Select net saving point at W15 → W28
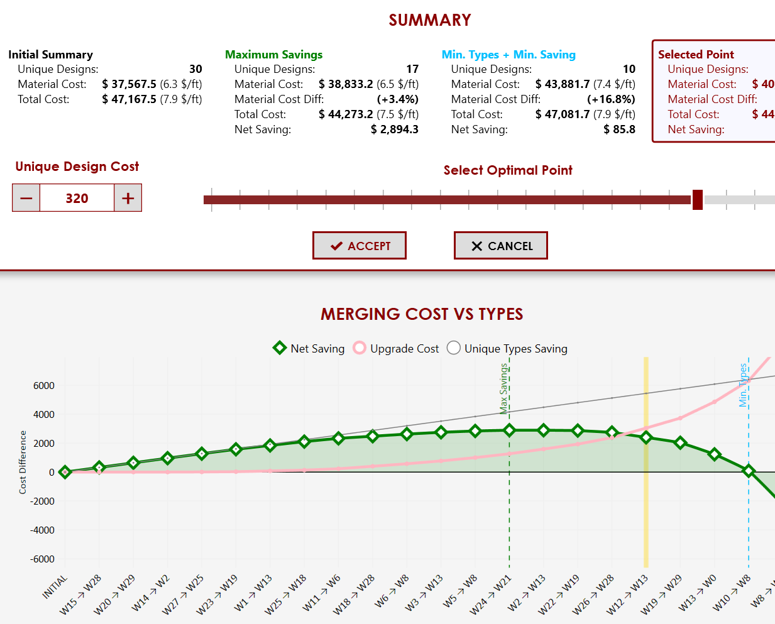Image resolution: width=775 pixels, height=624 pixels. pyautogui.click(x=99, y=468)
